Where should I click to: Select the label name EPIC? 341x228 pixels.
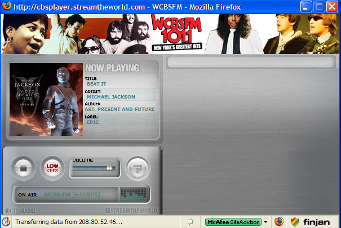click(x=93, y=122)
